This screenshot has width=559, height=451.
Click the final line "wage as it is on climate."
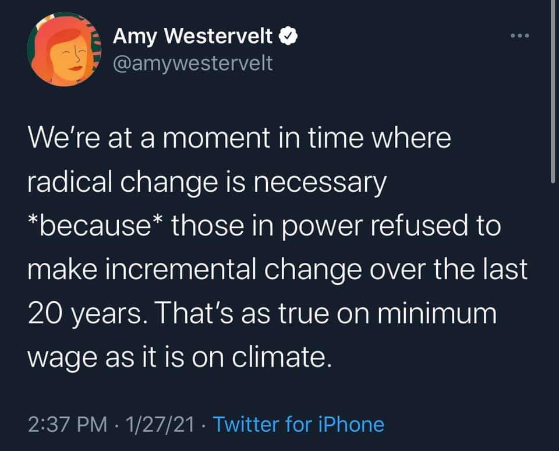pos(179,355)
